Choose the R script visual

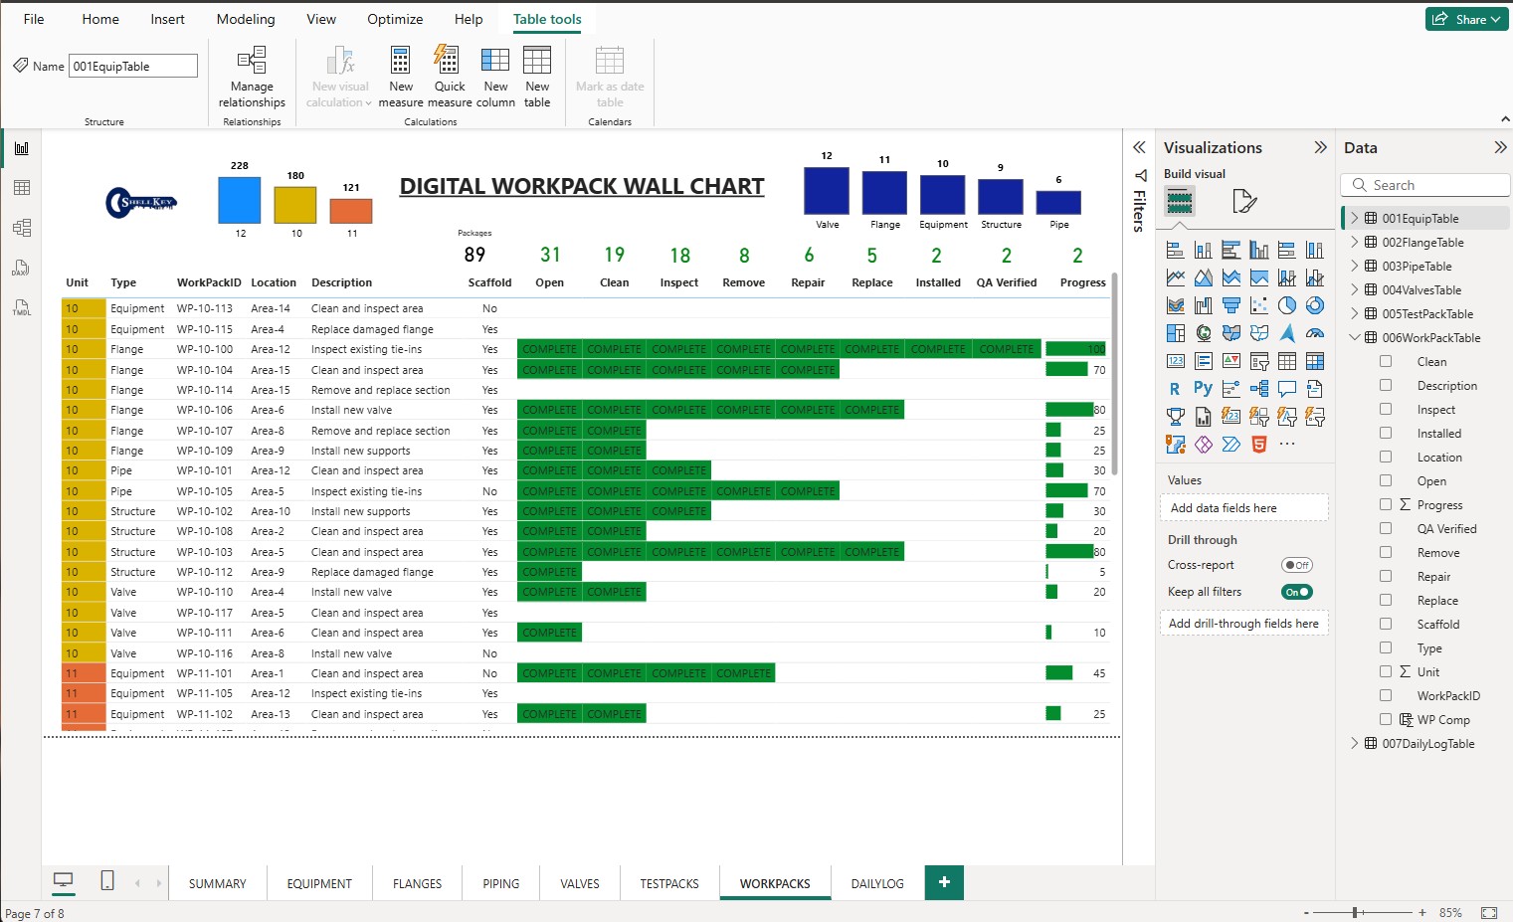1175,388
